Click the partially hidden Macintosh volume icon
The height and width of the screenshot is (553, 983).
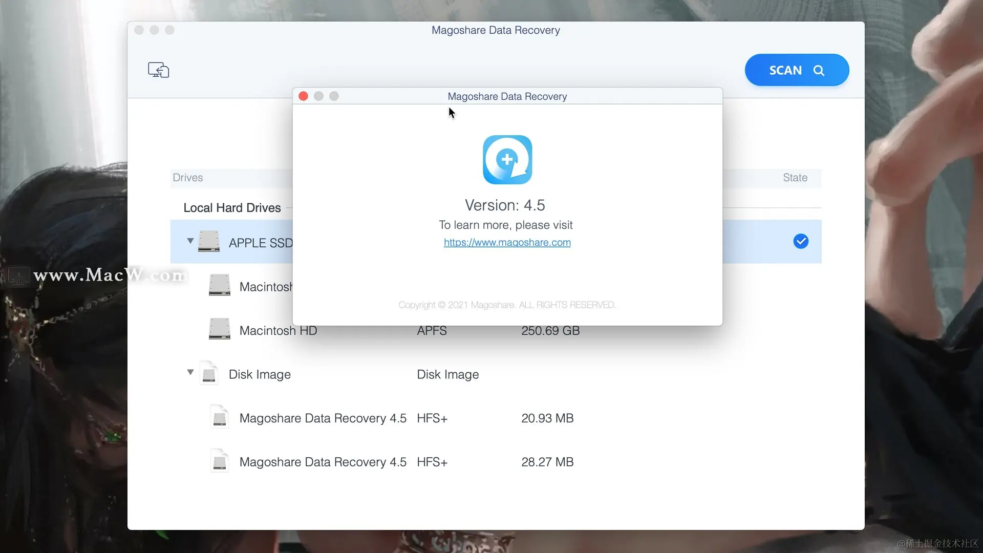pos(220,285)
